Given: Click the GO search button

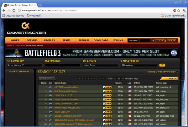Looking at the screenshot, I should coord(162,65).
